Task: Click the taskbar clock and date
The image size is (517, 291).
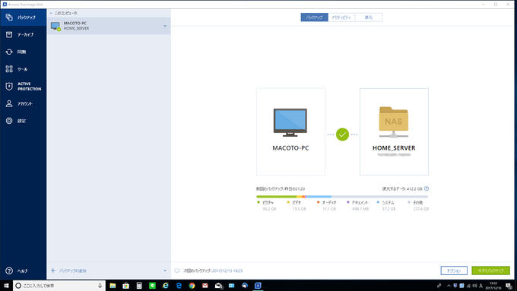Action: [x=493, y=286]
